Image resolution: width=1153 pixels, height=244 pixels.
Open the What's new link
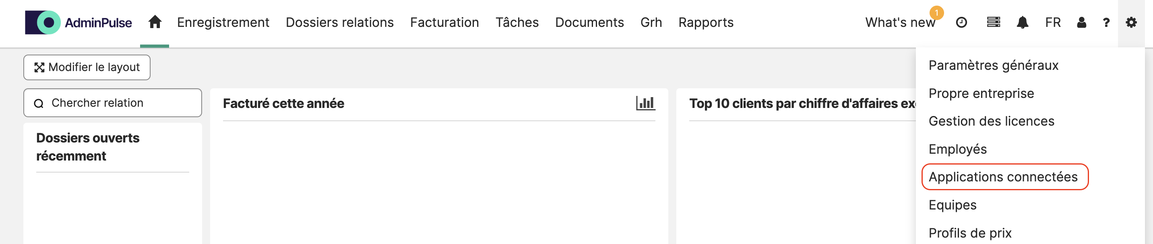tap(900, 22)
